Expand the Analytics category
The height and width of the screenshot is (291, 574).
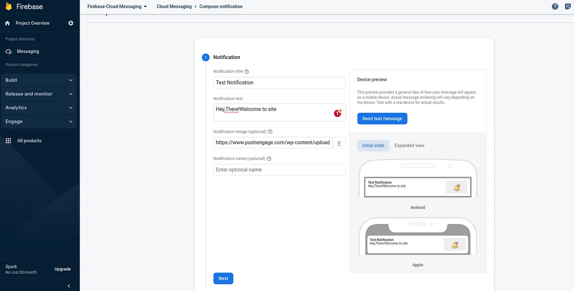point(39,108)
